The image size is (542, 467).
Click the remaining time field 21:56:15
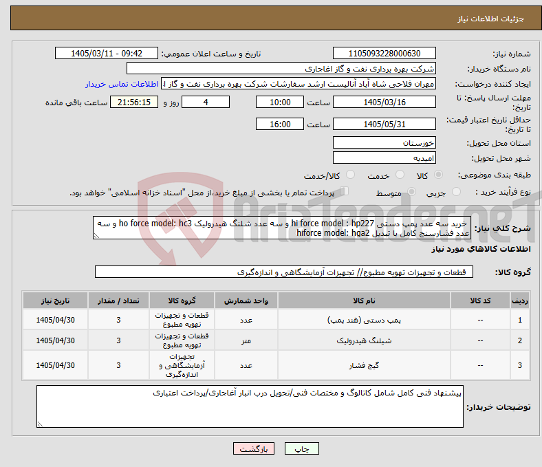pyautogui.click(x=134, y=102)
